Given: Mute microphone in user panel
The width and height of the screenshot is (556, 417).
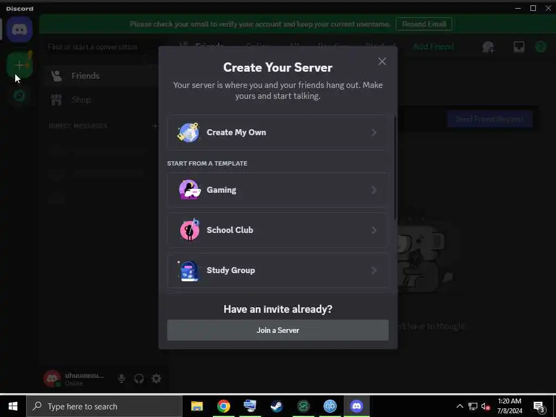Looking at the screenshot, I should [x=122, y=378].
